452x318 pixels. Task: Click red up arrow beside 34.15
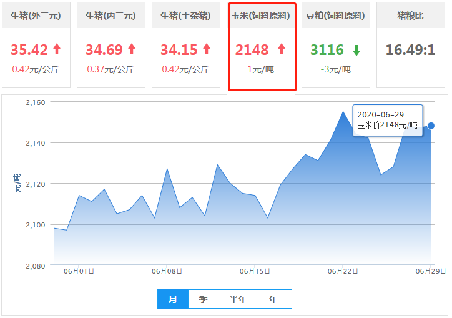point(206,49)
